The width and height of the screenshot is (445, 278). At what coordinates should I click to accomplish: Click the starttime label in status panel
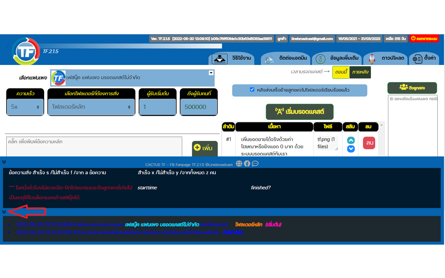[x=147, y=188]
